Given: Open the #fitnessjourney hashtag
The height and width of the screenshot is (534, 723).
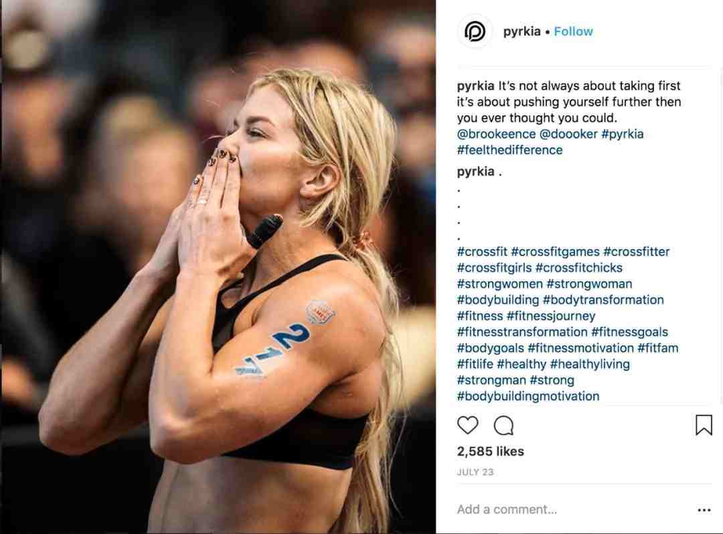Looking at the screenshot, I should (x=550, y=316).
